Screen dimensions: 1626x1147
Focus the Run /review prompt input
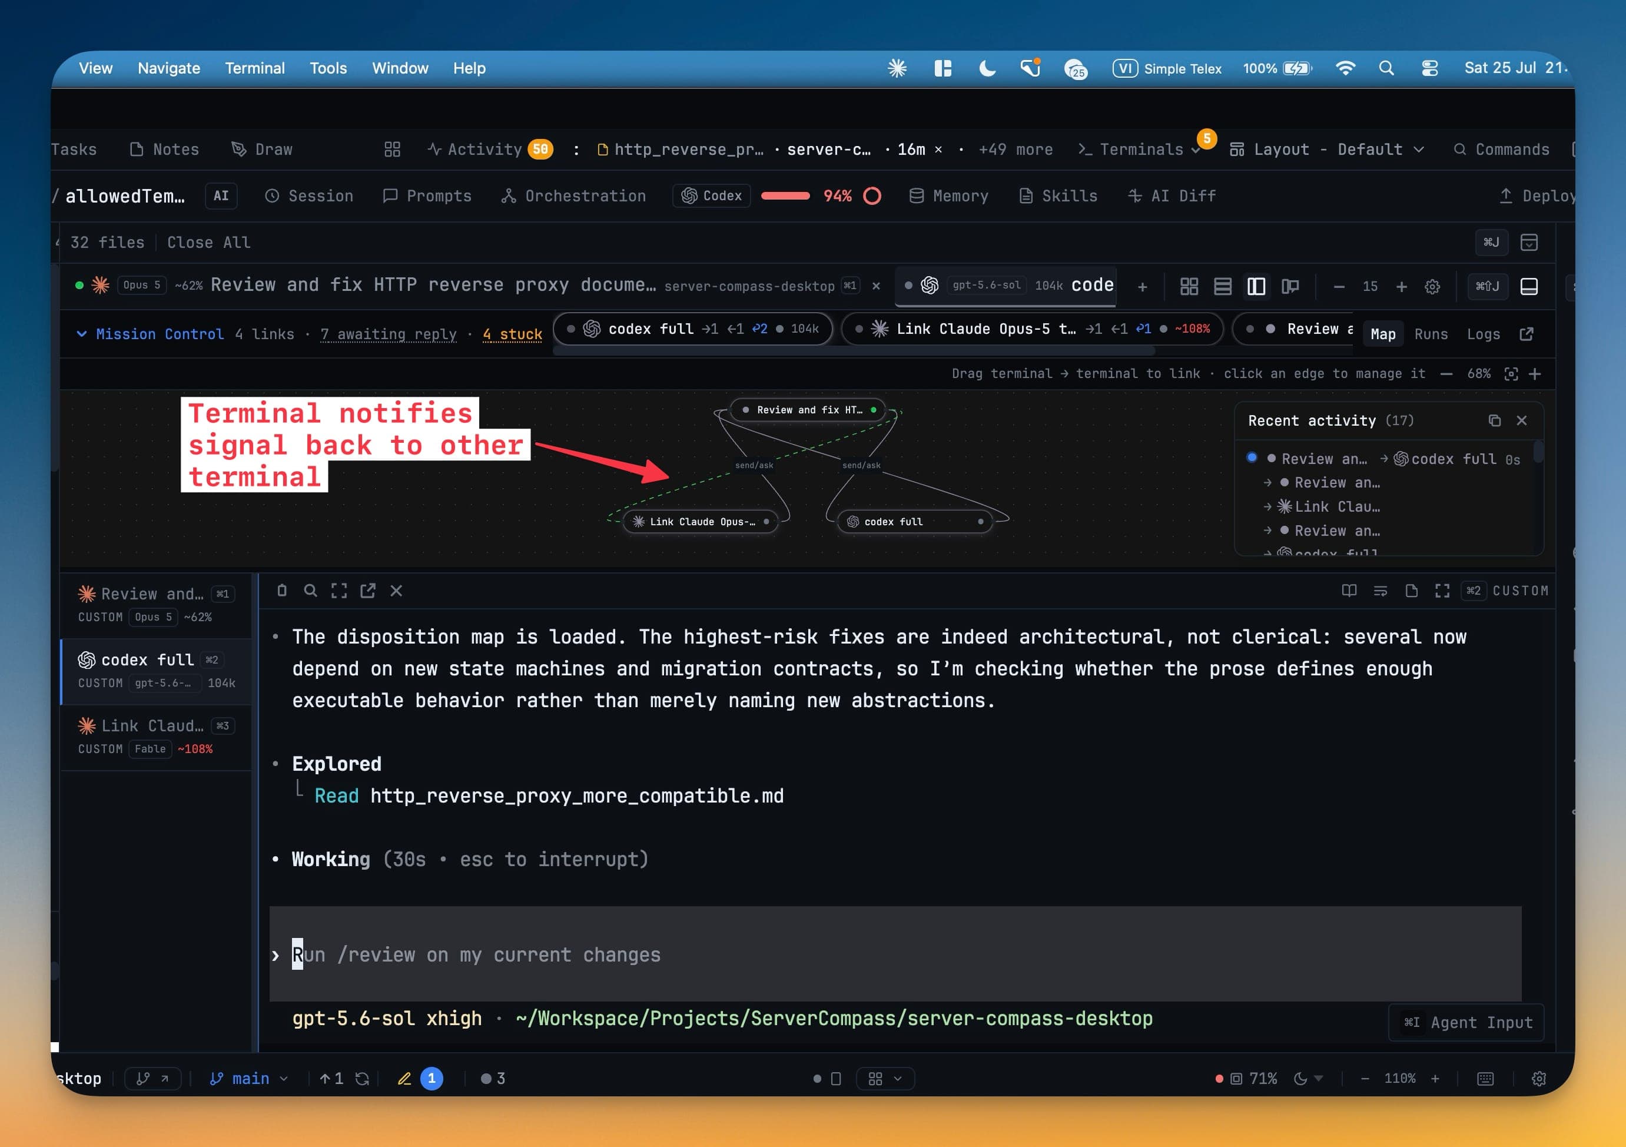895,954
